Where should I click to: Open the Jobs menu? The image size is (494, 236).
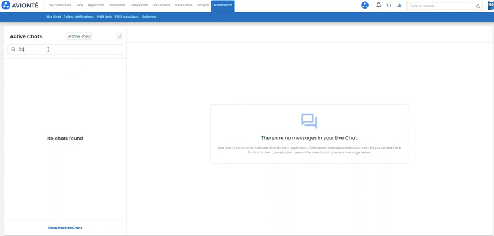80,5
